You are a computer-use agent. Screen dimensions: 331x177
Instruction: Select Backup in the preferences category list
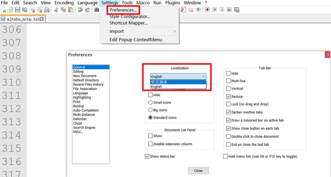(x=78, y=106)
